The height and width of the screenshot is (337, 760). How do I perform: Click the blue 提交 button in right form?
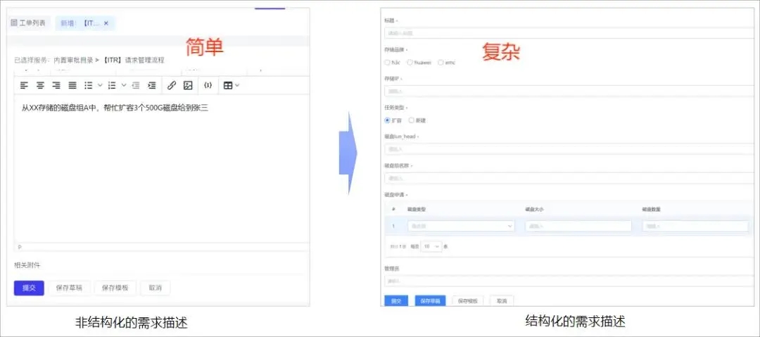pyautogui.click(x=396, y=300)
